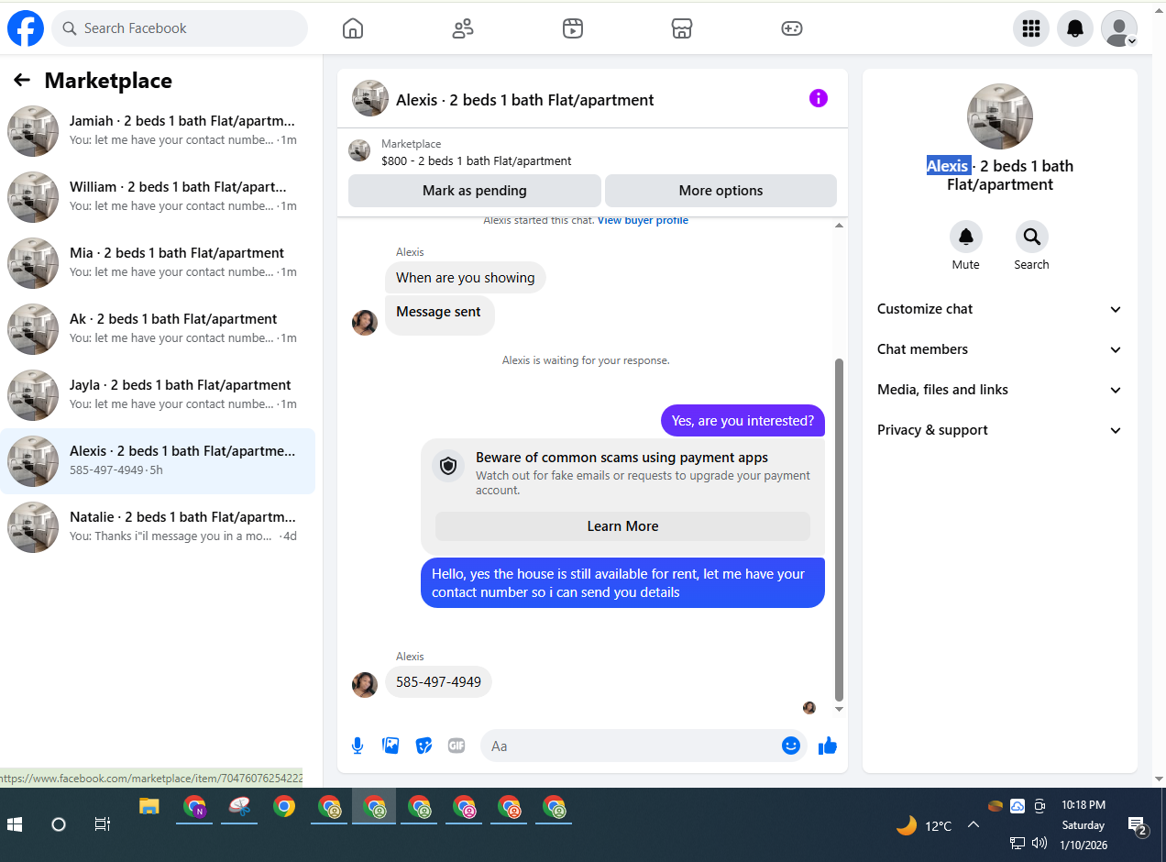Open File Explorer in the taskbar
Image resolution: width=1166 pixels, height=862 pixels.
(x=149, y=806)
